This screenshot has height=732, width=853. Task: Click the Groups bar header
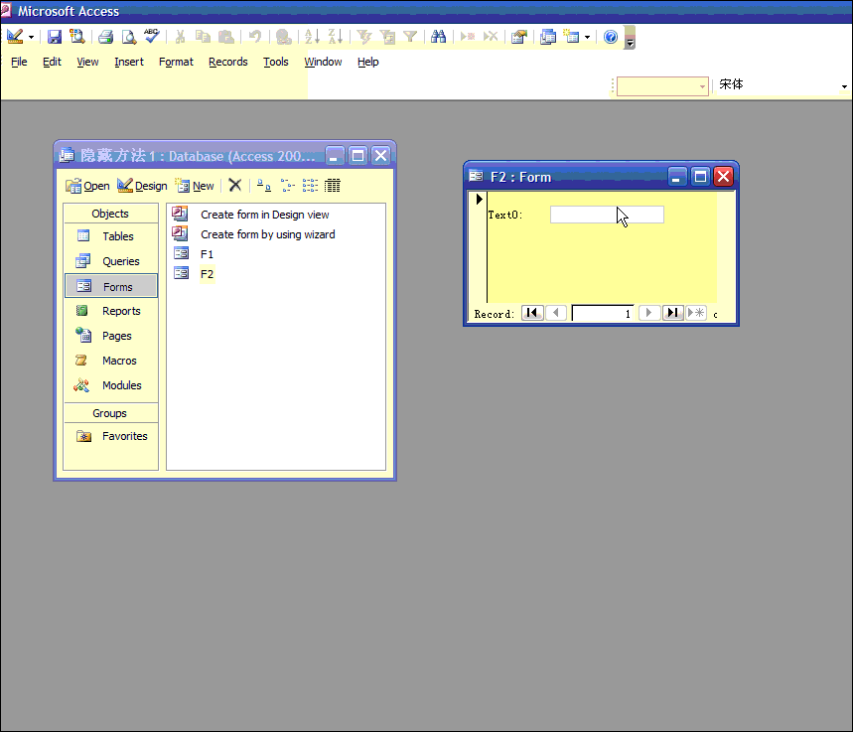pyautogui.click(x=110, y=413)
